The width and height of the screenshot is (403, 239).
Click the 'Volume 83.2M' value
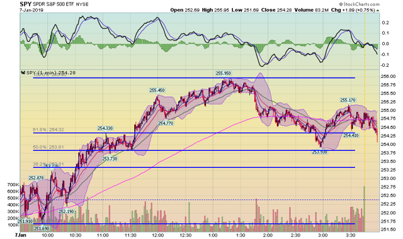312,10
